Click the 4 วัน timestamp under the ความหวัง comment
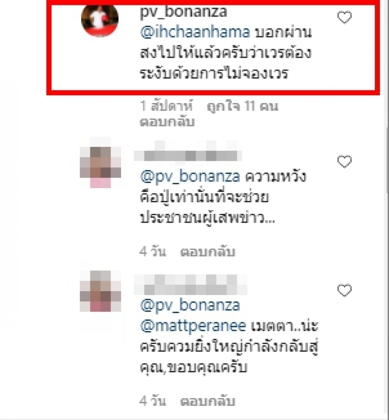This screenshot has width=389, height=420. tap(152, 251)
